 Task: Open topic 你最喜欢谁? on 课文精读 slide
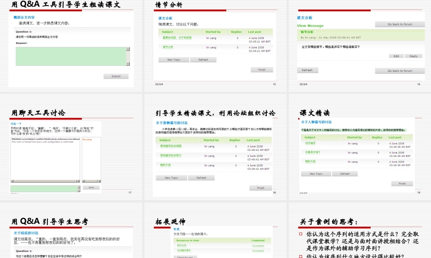coord(312,152)
